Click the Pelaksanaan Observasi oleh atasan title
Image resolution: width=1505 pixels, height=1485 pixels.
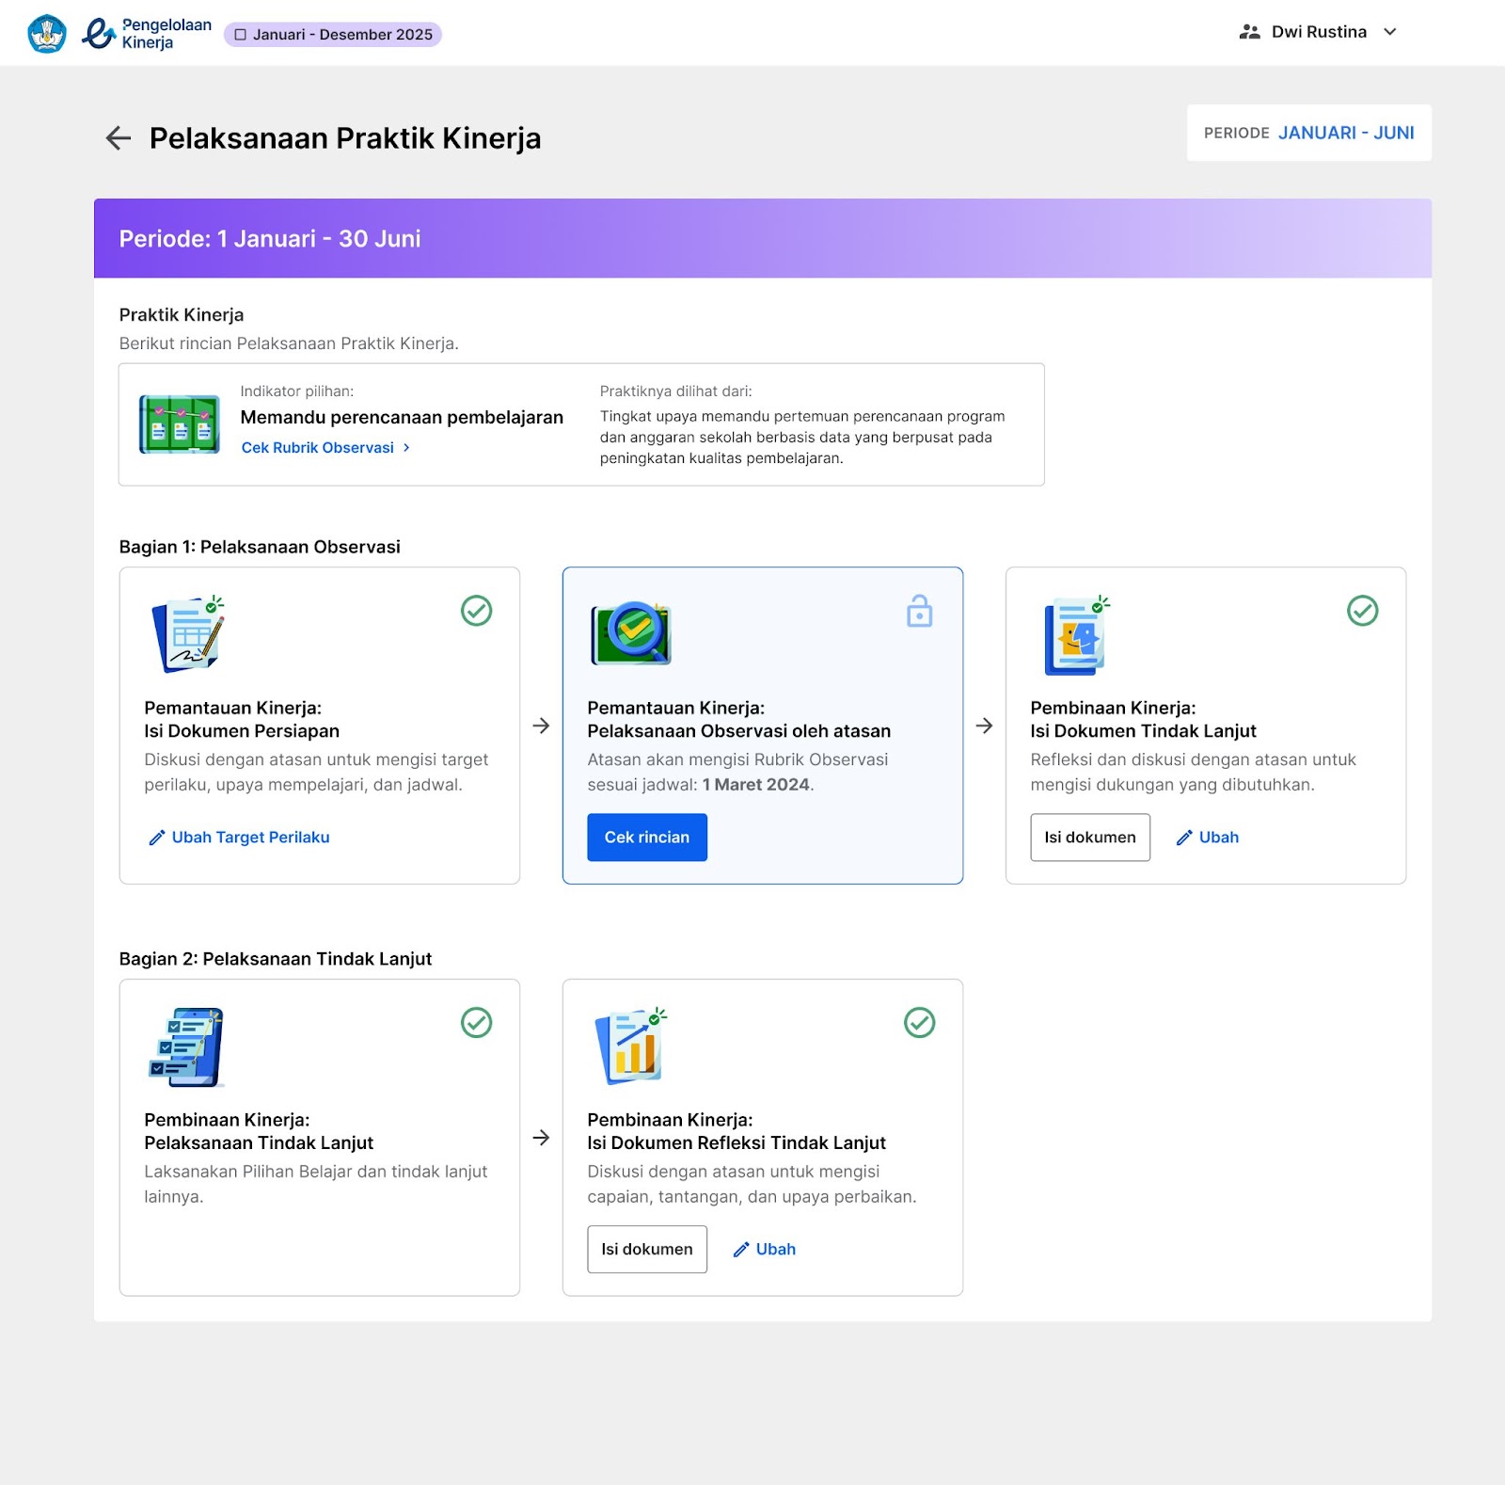point(738,731)
